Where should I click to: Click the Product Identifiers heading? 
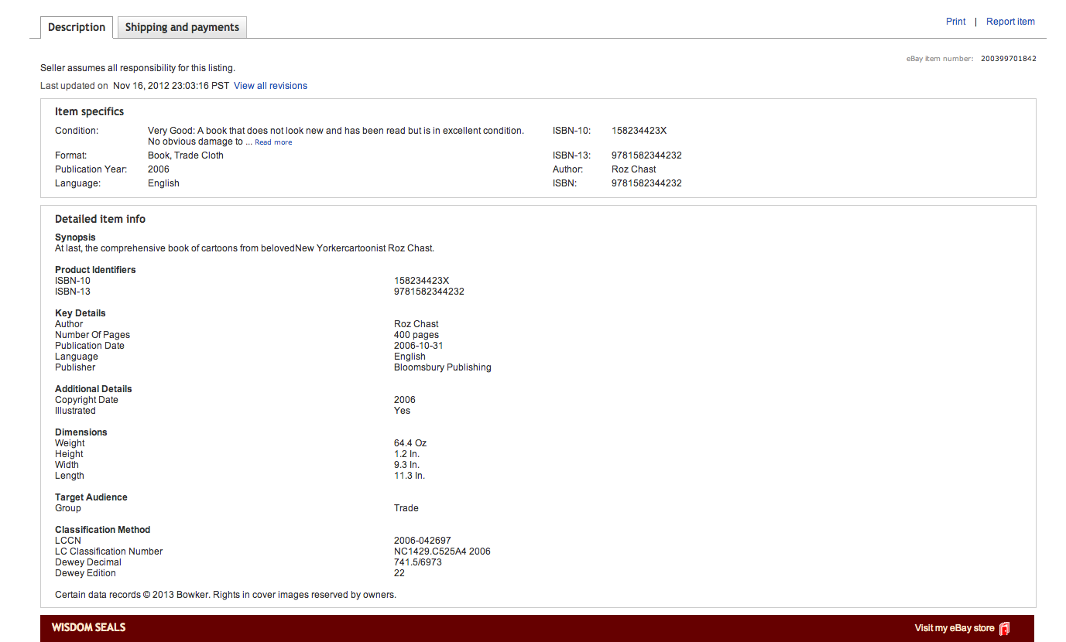95,270
